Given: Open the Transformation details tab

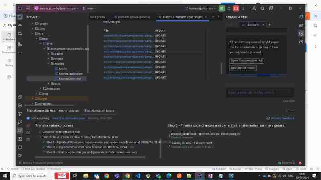Looking at the screenshot, I should point(99,111).
